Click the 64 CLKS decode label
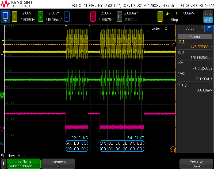Viewport: 214px width, 169px height. pos(136,138)
